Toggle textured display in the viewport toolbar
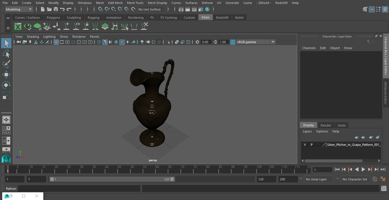 [x=122, y=42]
